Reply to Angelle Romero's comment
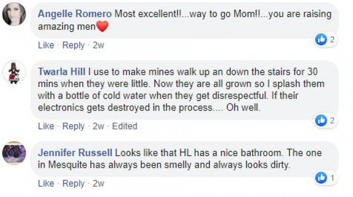 [74, 45]
